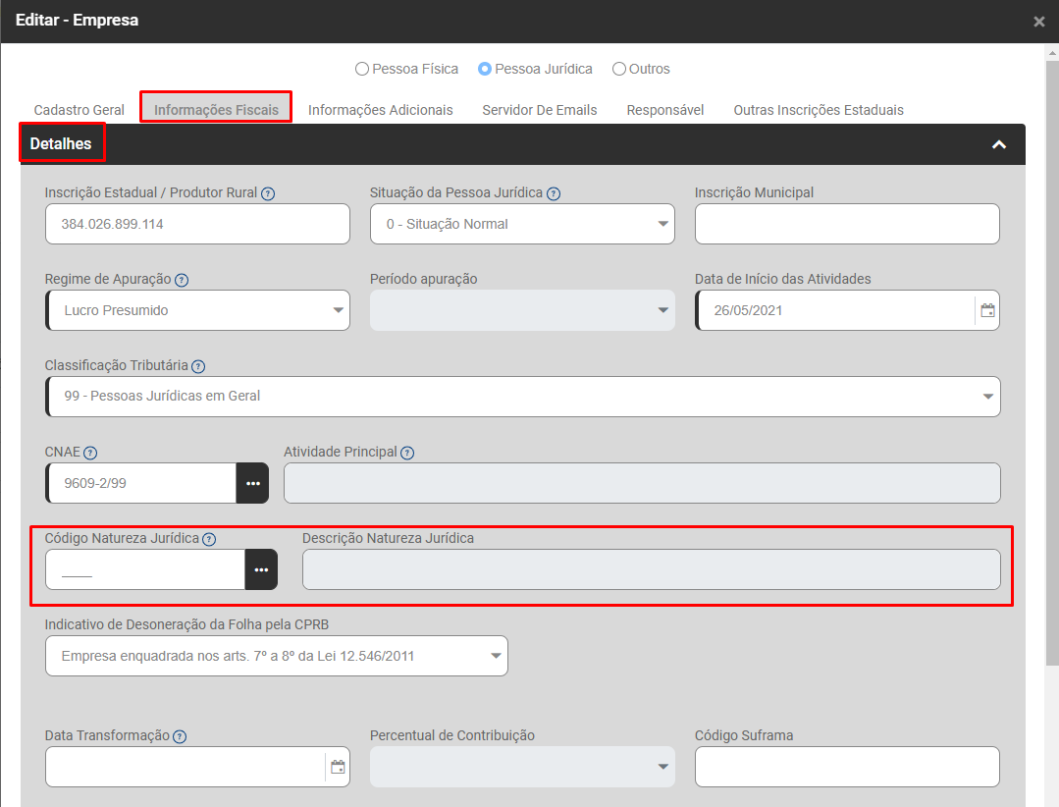Select the Outros radio option

point(619,69)
